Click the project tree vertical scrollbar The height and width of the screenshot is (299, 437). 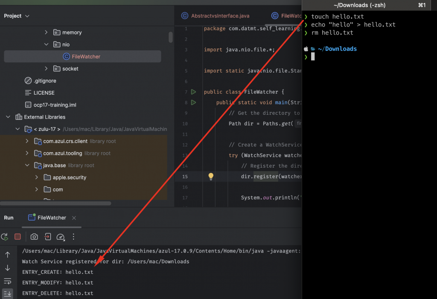[x=171, y=37]
